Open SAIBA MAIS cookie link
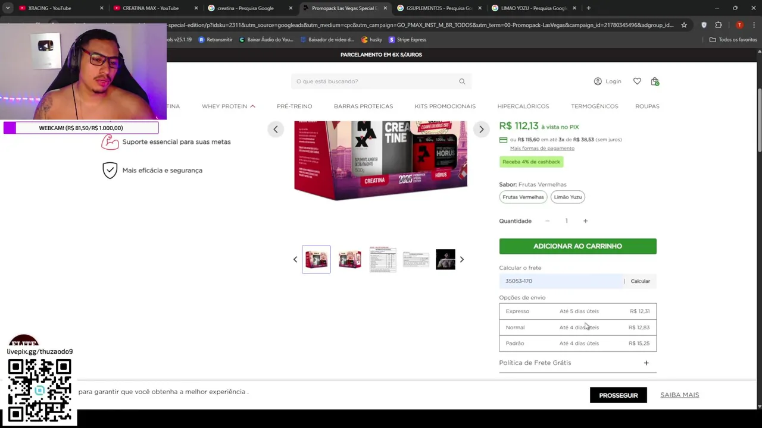This screenshot has height=428, width=762. 679,395
